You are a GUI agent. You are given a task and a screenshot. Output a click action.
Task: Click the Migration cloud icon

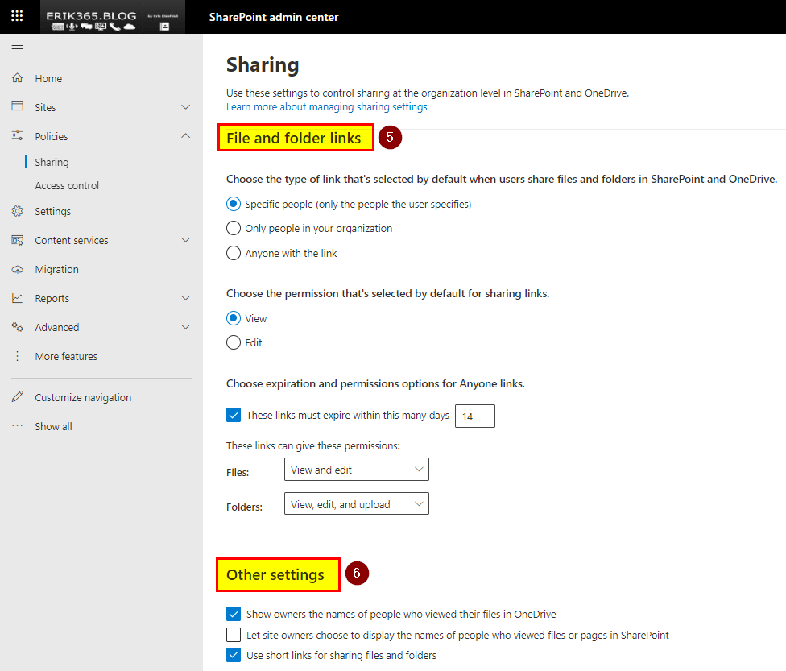point(17,269)
